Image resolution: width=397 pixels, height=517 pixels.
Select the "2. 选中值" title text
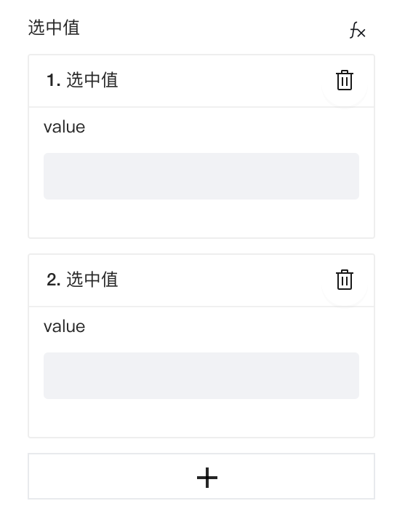82,280
